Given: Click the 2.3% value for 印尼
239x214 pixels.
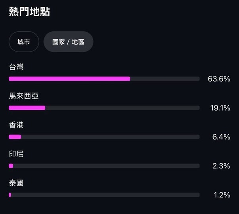Looking at the screenshot, I should (x=221, y=166).
